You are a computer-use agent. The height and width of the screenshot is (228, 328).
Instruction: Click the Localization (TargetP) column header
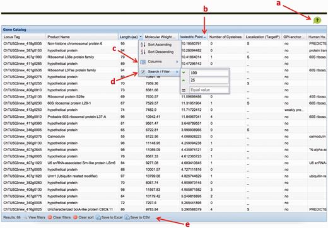tap(262, 37)
